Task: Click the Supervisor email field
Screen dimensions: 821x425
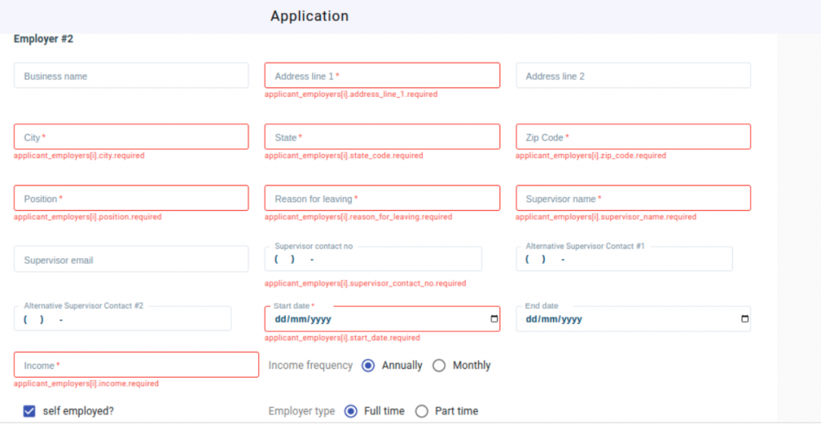Action: (x=131, y=260)
